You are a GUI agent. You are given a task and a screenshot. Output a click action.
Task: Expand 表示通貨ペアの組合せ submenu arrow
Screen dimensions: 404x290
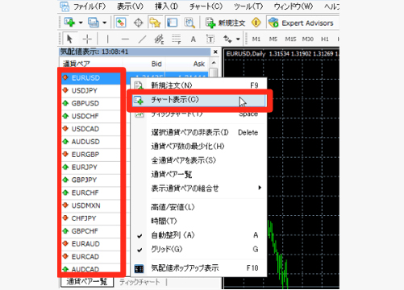(260, 188)
